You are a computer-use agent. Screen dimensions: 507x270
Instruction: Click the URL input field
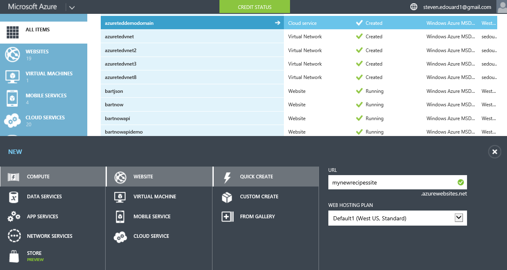tap(398, 182)
